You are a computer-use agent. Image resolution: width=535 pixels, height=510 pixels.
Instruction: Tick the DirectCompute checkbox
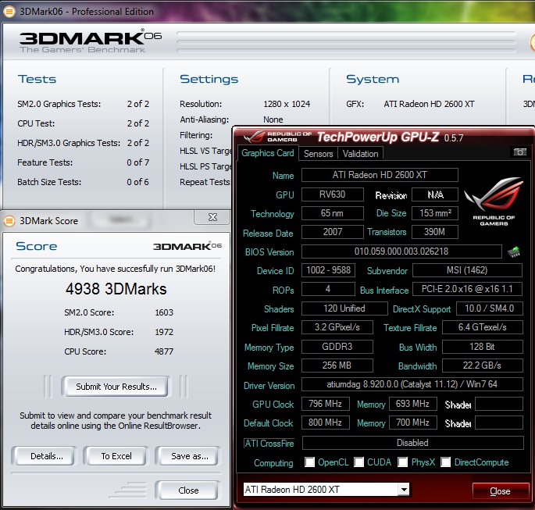446,462
